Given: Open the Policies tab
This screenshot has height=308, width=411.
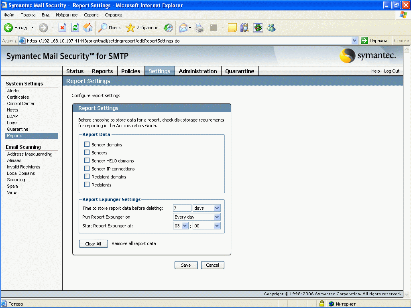Looking at the screenshot, I should 131,71.
